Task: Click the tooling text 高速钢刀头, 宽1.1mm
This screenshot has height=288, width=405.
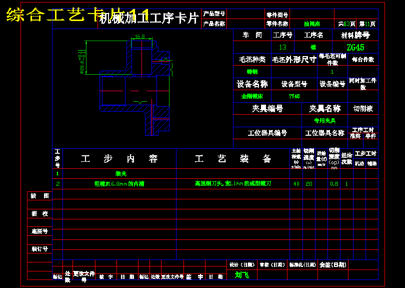Action: [x=233, y=183]
